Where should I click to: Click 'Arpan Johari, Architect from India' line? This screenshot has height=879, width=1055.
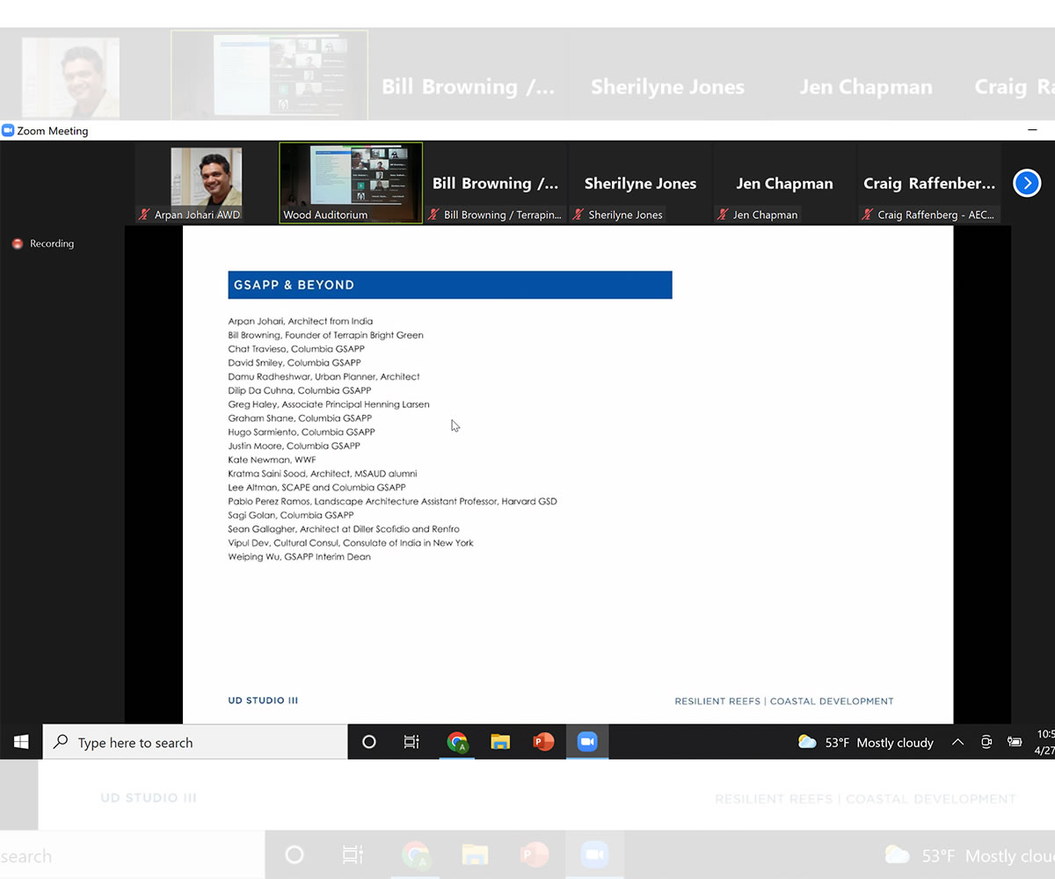click(301, 322)
